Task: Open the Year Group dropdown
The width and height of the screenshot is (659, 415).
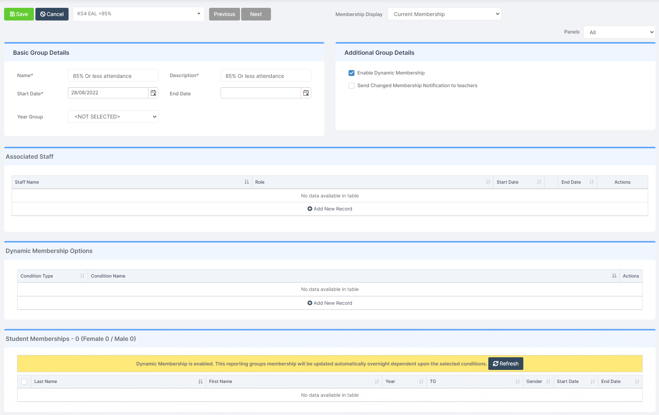Action: click(x=113, y=117)
